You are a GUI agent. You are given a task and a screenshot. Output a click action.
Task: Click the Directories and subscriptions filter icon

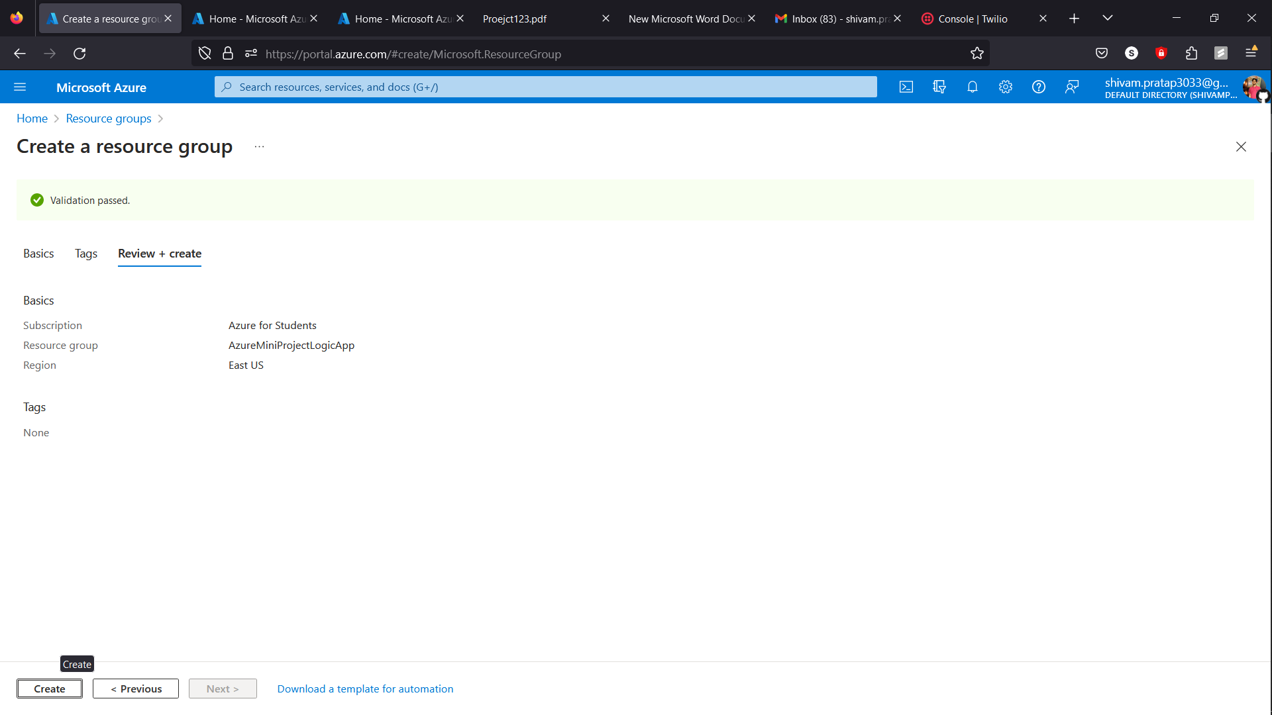click(x=939, y=87)
